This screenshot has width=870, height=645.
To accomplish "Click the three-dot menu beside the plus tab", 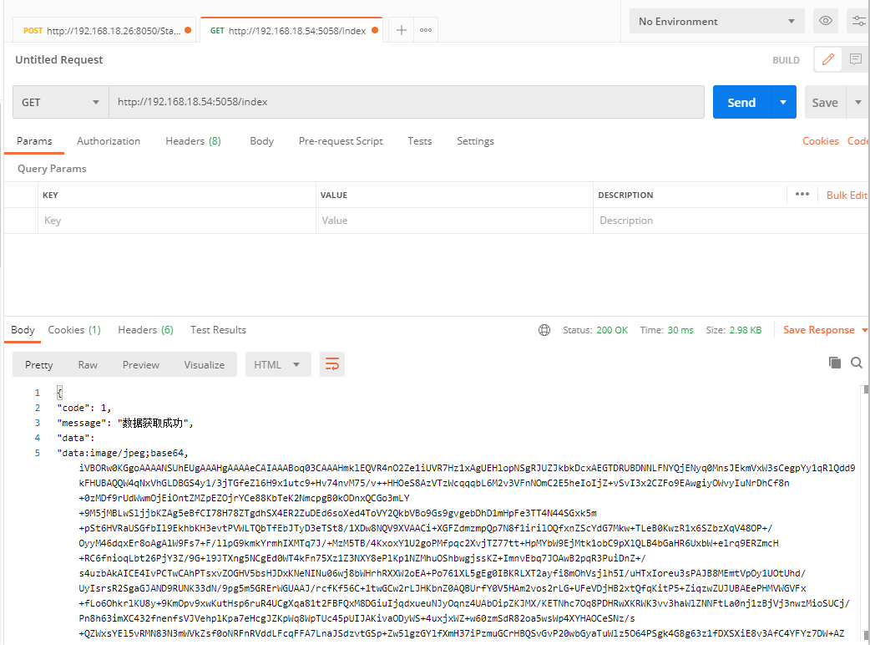I will pyautogui.click(x=426, y=29).
